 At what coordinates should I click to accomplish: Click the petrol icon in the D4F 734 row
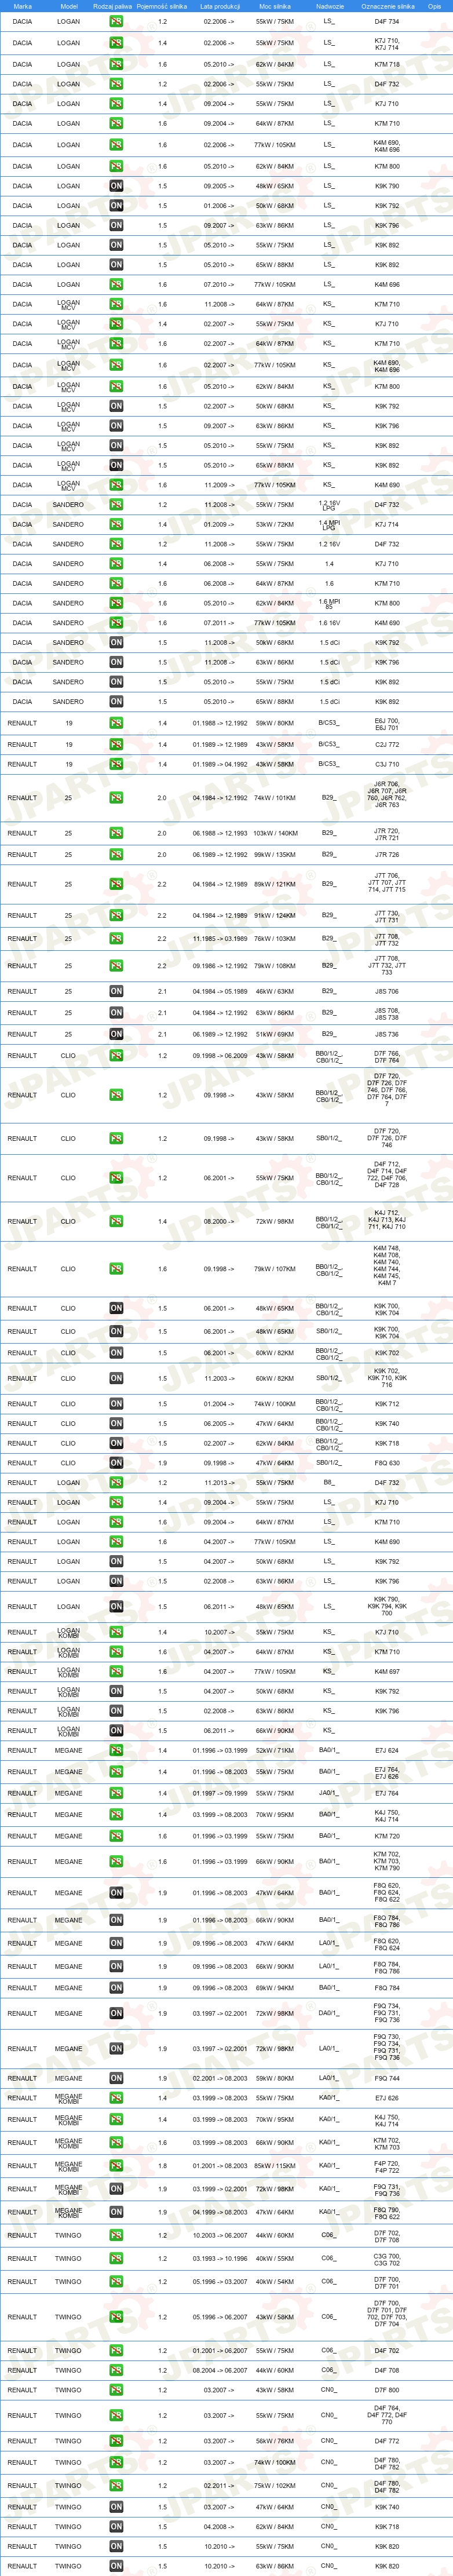coord(116,21)
